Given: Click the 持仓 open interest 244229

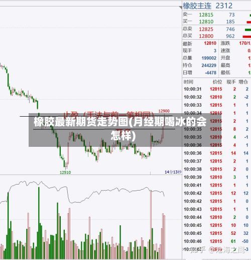Looking at the screenshot, I should click(209, 65).
